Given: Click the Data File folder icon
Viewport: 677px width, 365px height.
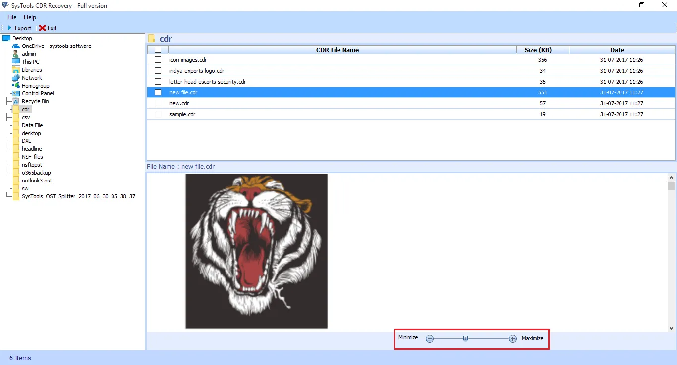Looking at the screenshot, I should click(x=16, y=125).
